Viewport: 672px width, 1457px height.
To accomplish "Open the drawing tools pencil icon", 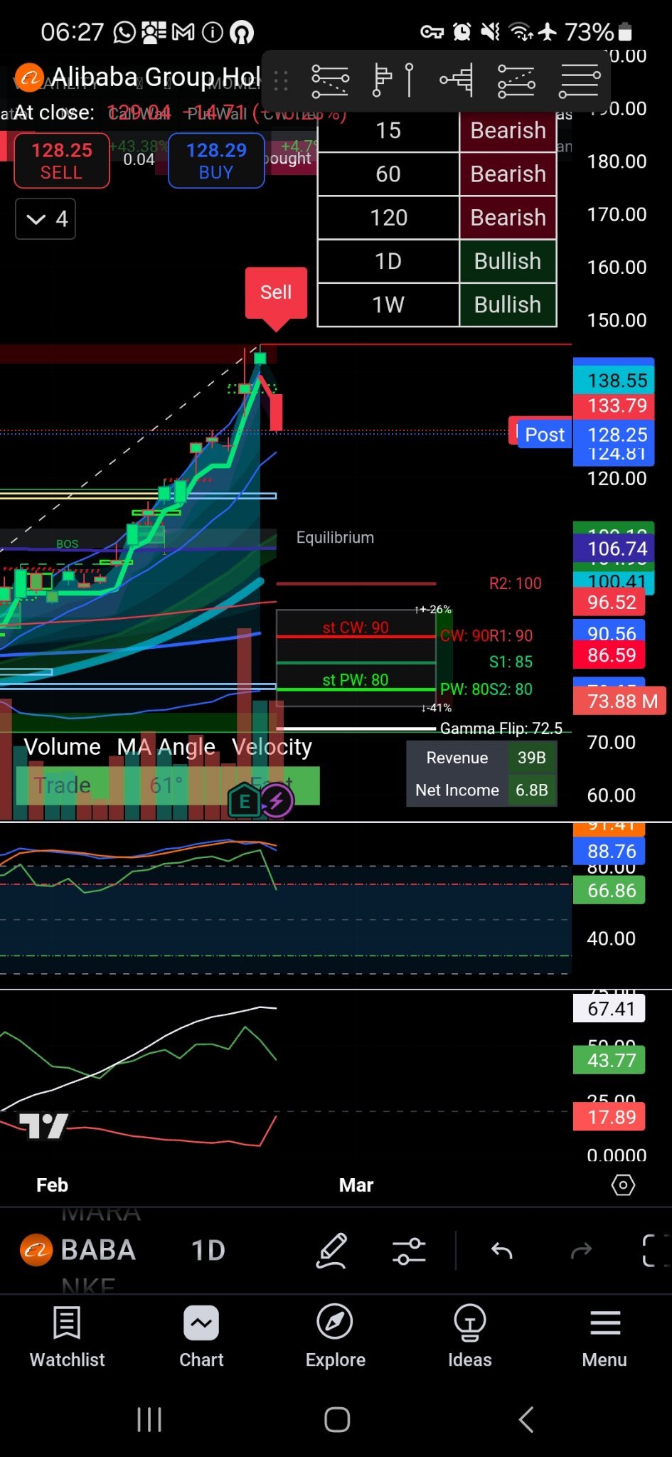I will [332, 1251].
